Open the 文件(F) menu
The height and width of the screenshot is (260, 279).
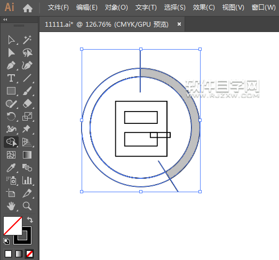click(x=58, y=7)
